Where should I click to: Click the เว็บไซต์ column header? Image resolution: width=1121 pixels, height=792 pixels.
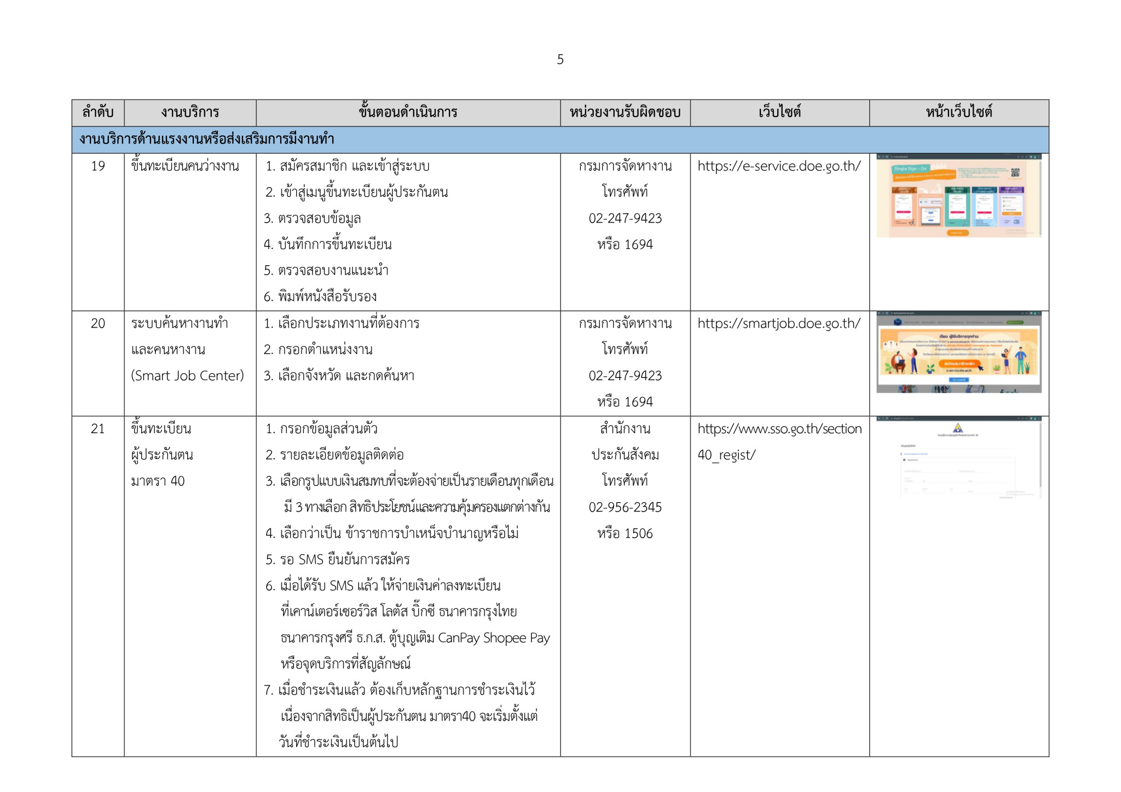tap(779, 113)
